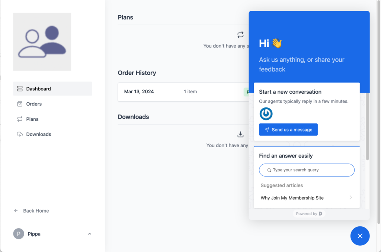Click the sync icon under Plans heading

(x=240, y=35)
